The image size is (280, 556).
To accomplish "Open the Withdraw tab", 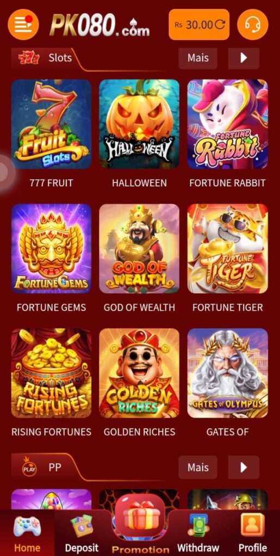I will [198, 534].
